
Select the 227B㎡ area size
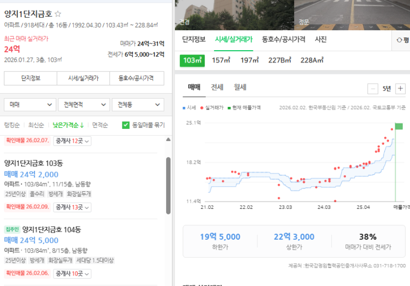coord(280,60)
